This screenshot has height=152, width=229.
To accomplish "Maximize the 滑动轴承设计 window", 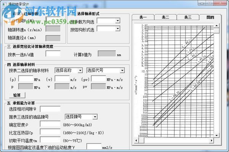I will (210, 3).
